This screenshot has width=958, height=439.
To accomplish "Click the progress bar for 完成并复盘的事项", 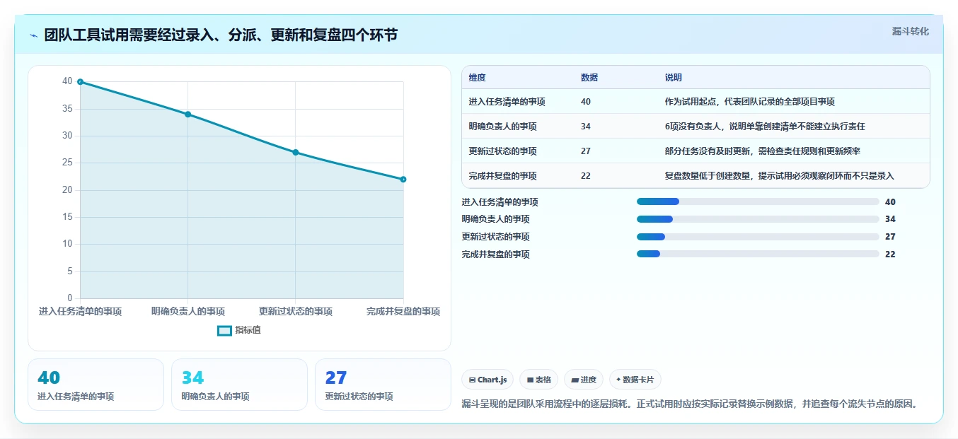I will (x=758, y=254).
